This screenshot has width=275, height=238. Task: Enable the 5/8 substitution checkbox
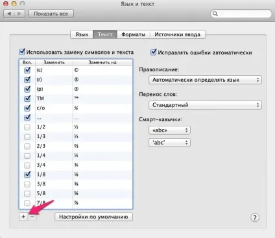click(x=27, y=194)
